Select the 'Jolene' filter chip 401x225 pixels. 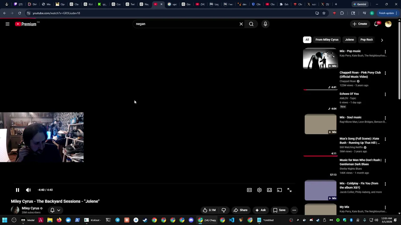349,40
